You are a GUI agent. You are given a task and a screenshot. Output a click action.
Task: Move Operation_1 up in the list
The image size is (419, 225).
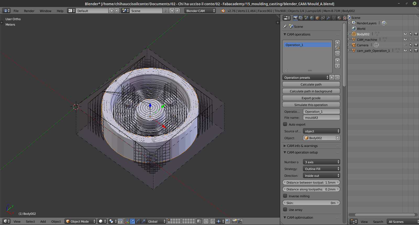[338, 60]
